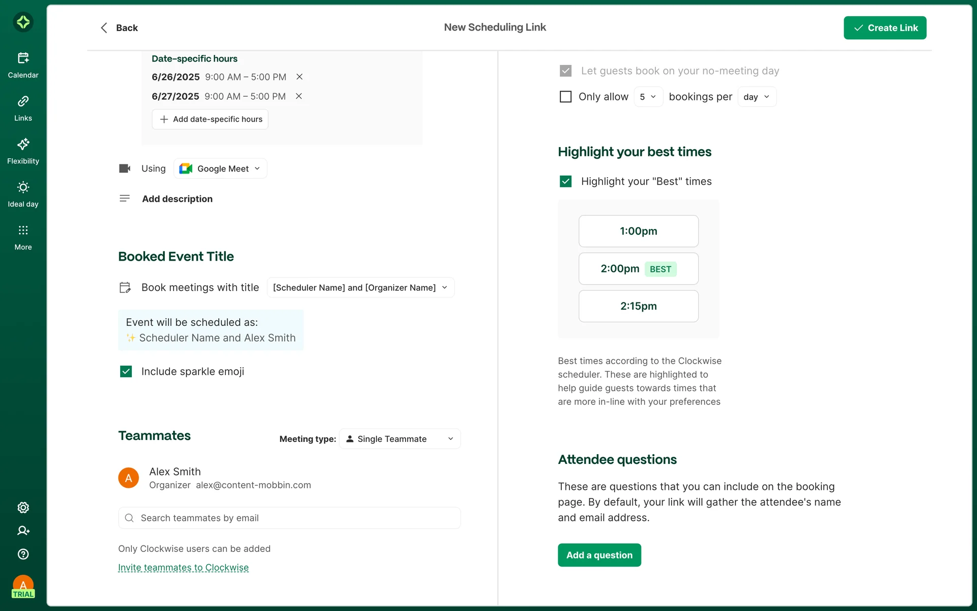Open the bookings per day dropdown

coord(756,97)
